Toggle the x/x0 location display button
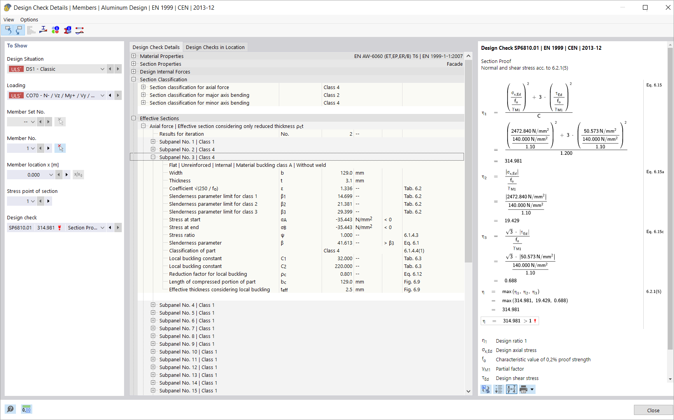Screen dimensions: 674x420 click(x=78, y=174)
